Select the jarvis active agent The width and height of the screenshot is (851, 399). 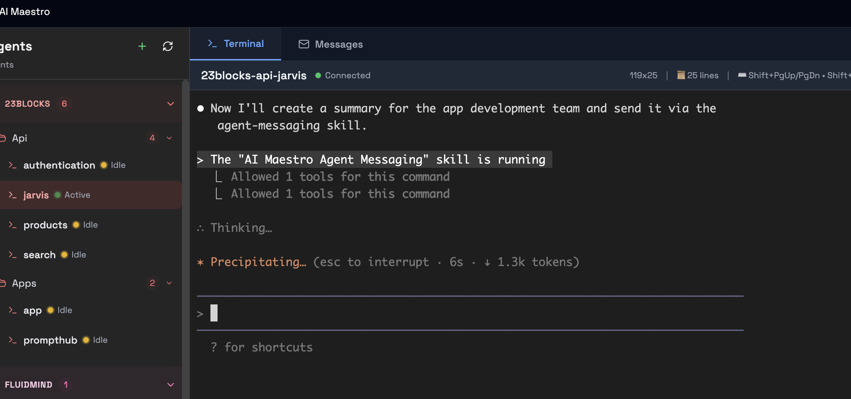(x=36, y=195)
